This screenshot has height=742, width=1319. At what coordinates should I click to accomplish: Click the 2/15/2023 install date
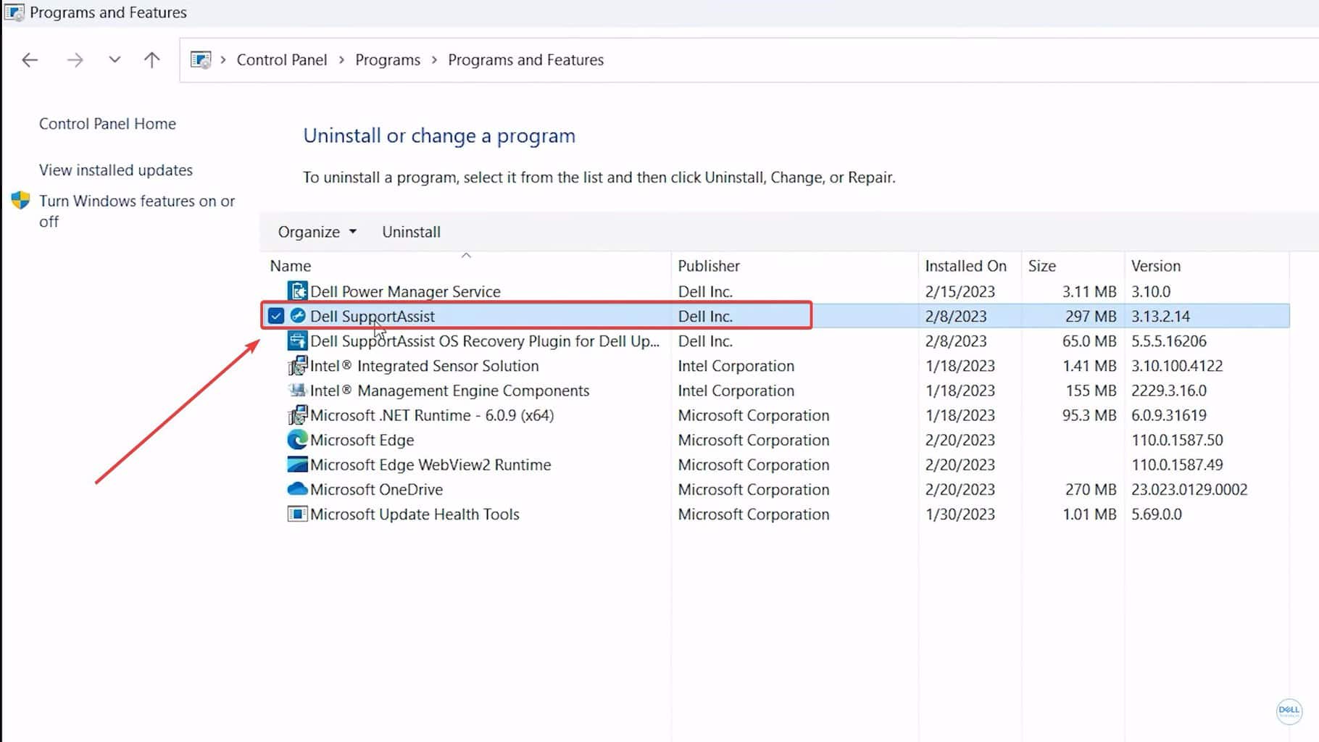960,291
